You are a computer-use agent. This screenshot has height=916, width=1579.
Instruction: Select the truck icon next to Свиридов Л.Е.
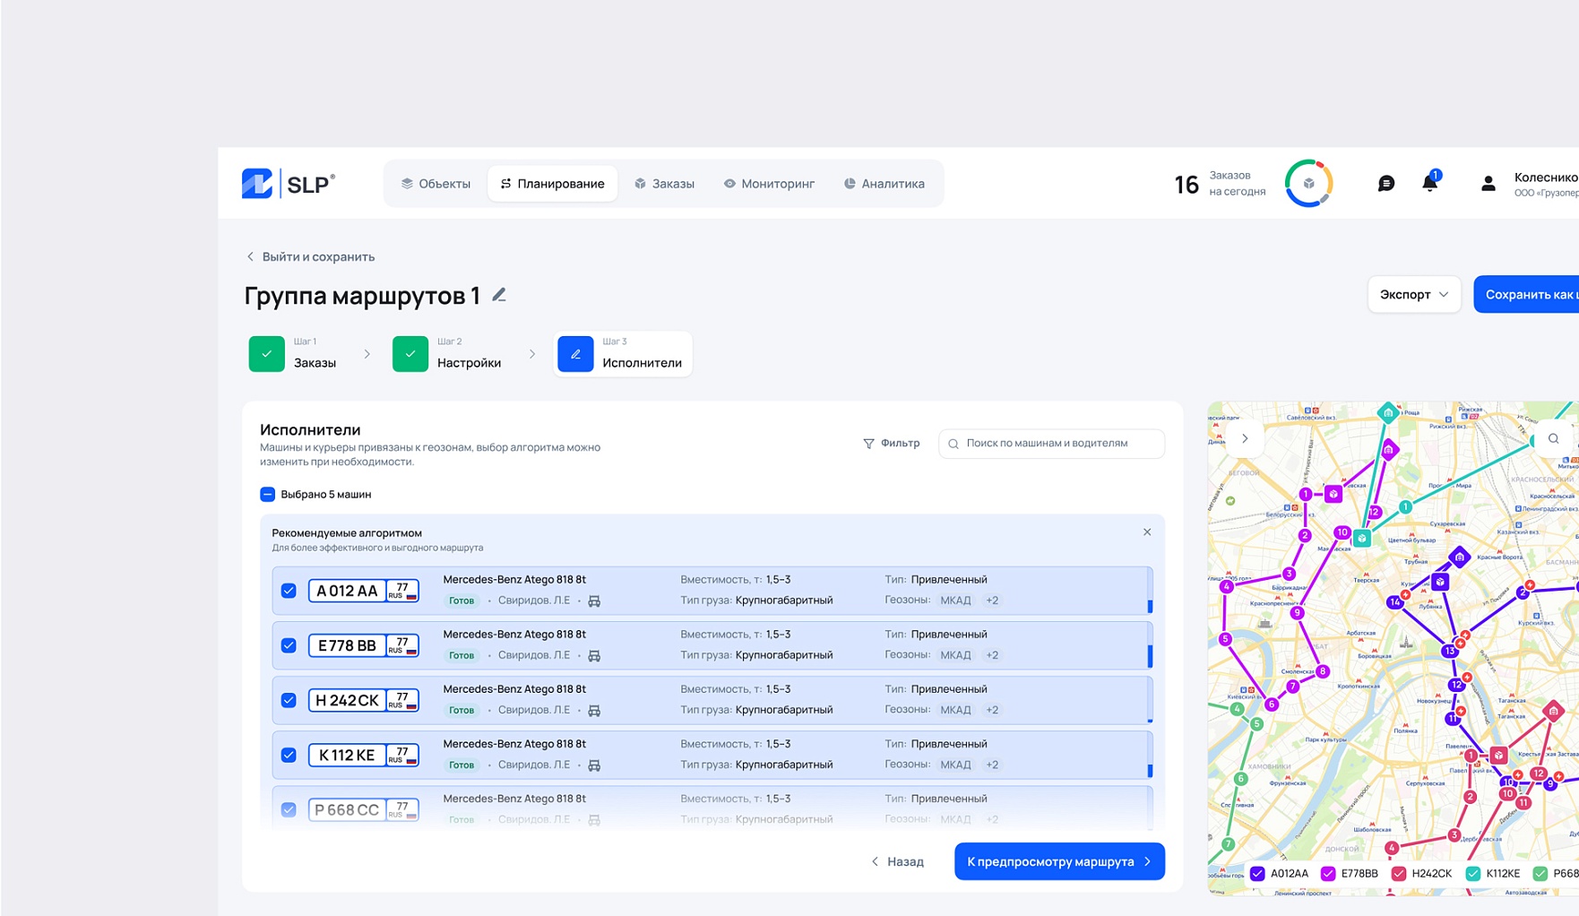594,601
